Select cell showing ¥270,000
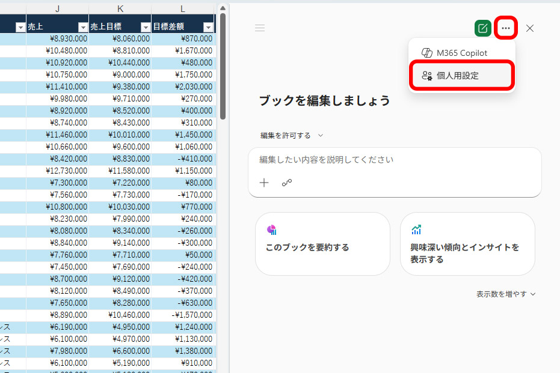Viewport: 560px width, 373px height. click(183, 99)
